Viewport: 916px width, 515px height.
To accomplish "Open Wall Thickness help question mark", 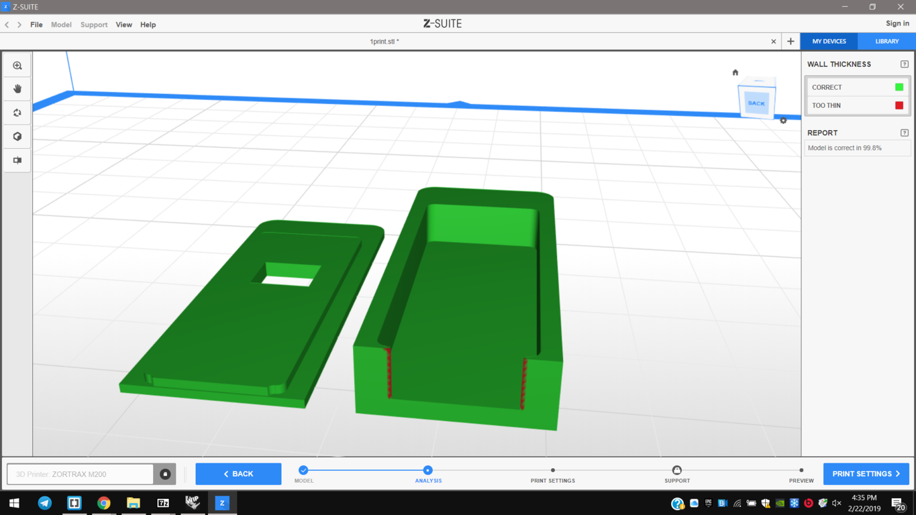I will coord(905,64).
